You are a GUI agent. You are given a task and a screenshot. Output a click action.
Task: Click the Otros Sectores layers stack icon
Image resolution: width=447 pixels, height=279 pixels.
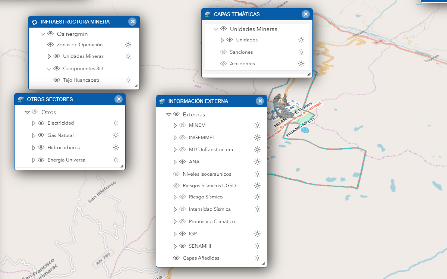click(x=21, y=99)
